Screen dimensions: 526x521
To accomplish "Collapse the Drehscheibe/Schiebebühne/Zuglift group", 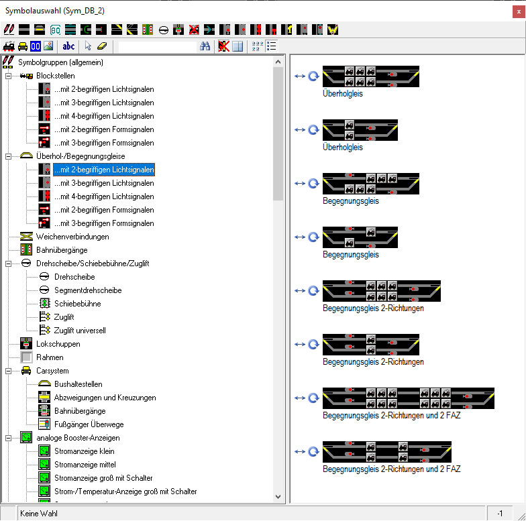I will (x=9, y=264).
